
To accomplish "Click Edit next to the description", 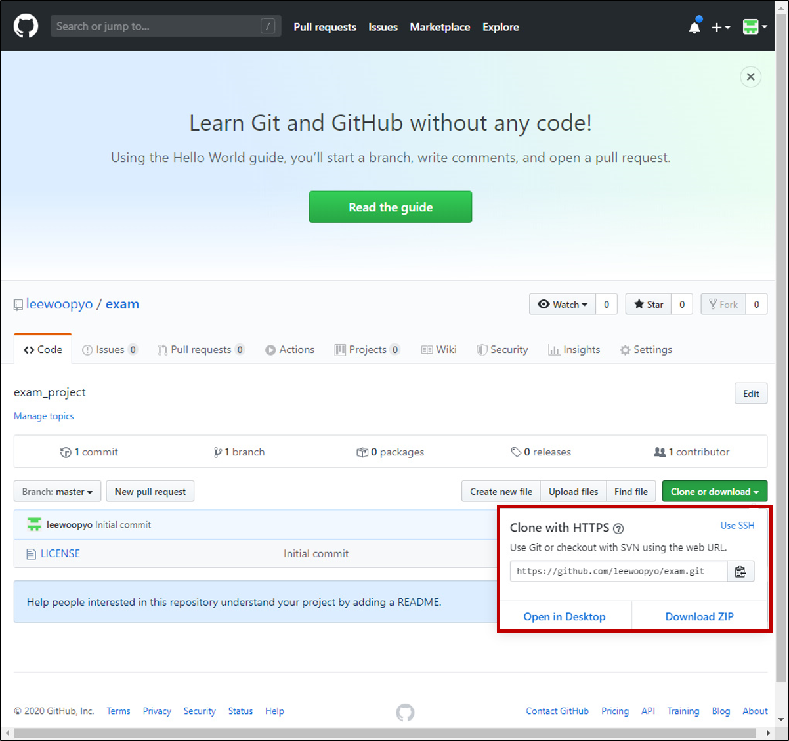I will pos(751,394).
